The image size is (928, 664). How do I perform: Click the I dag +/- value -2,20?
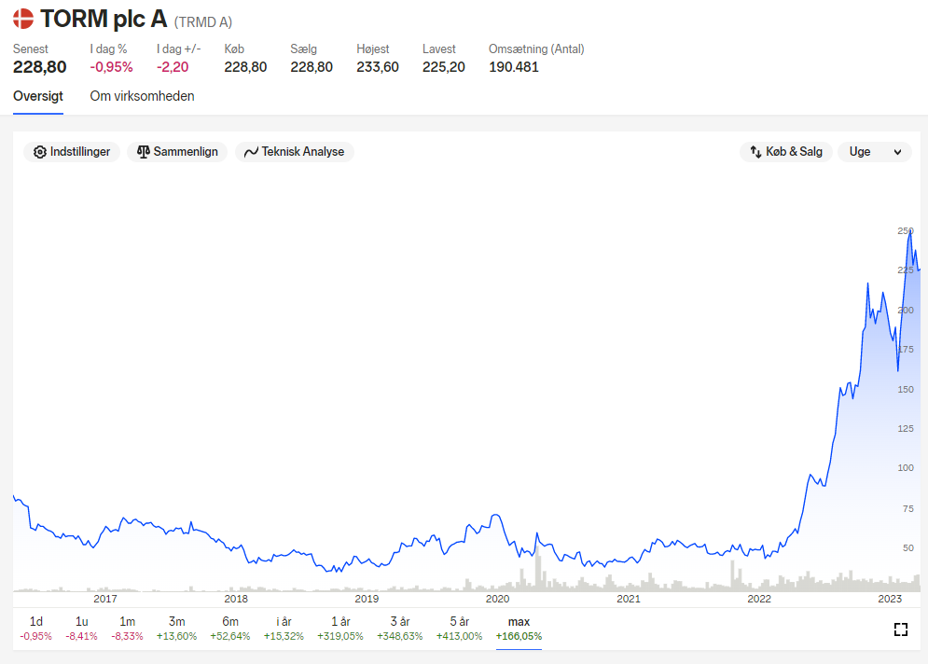click(x=173, y=67)
